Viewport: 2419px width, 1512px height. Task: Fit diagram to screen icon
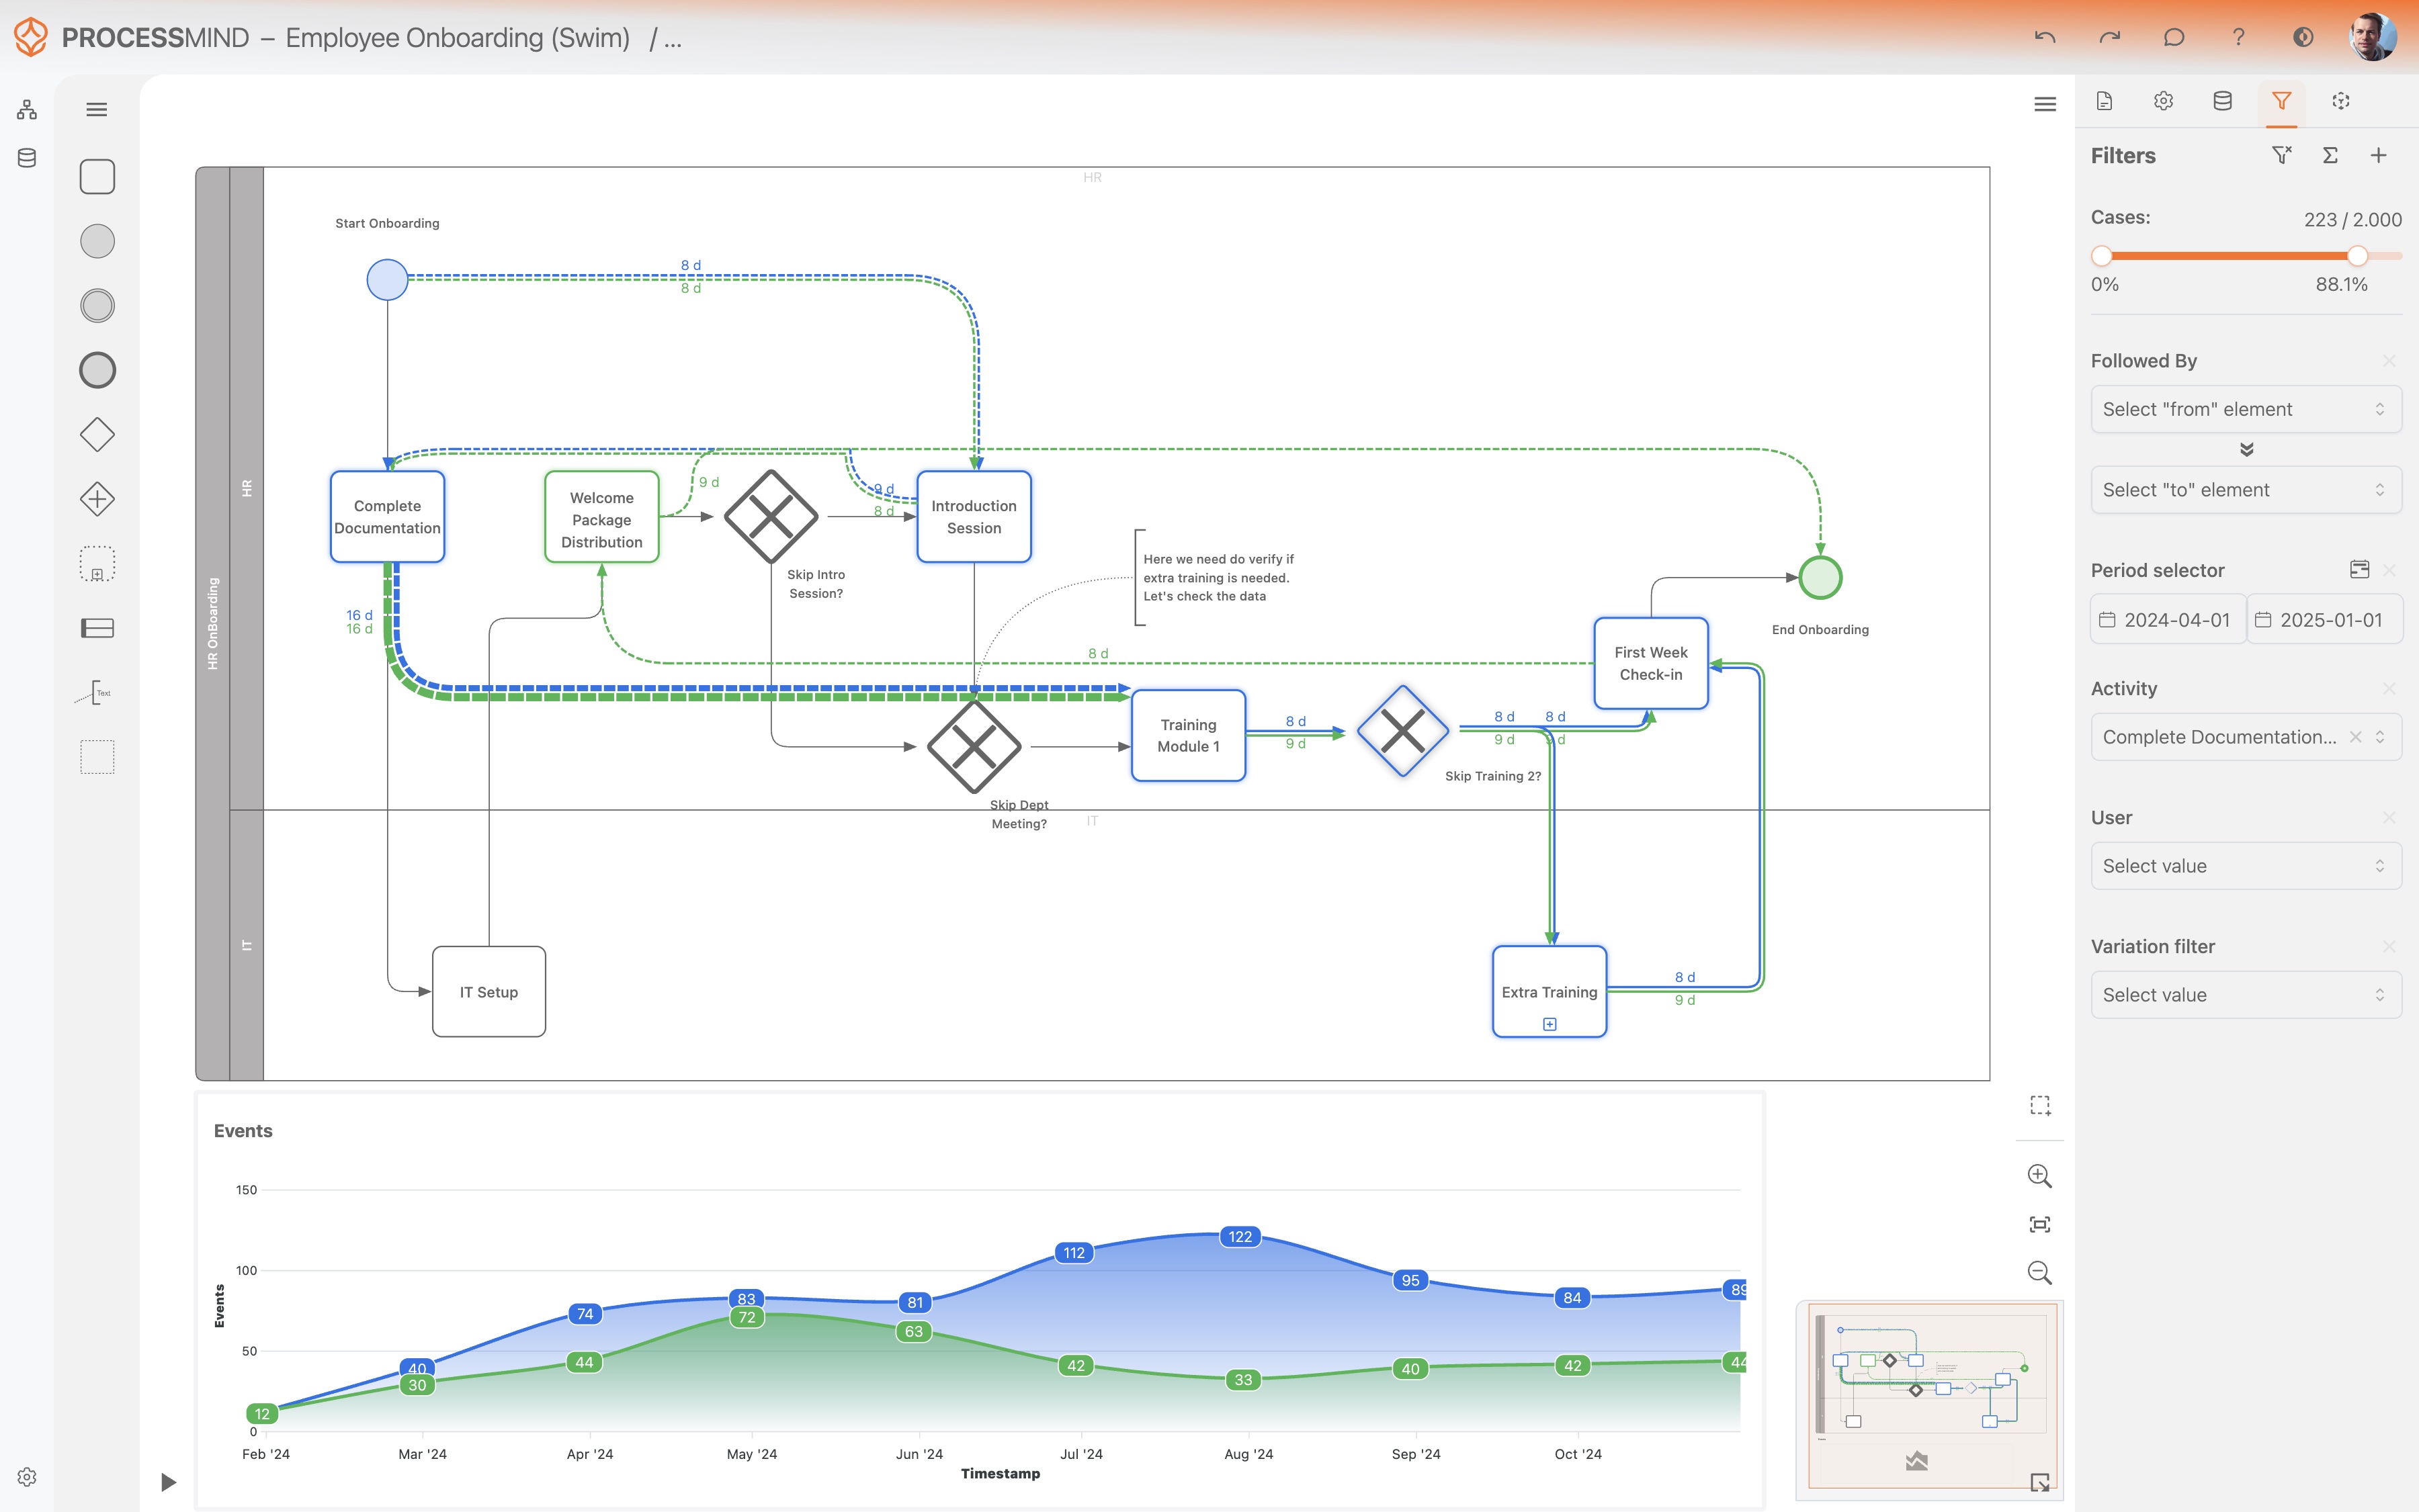[x=2039, y=1224]
